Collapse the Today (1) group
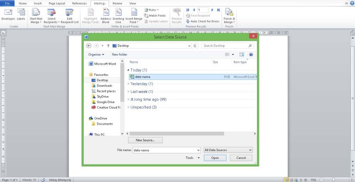This screenshot has height=182, width=355. point(129,70)
